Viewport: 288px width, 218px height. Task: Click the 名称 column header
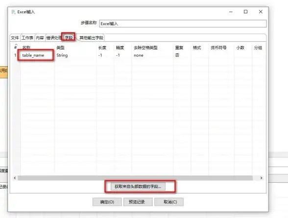click(x=26, y=48)
